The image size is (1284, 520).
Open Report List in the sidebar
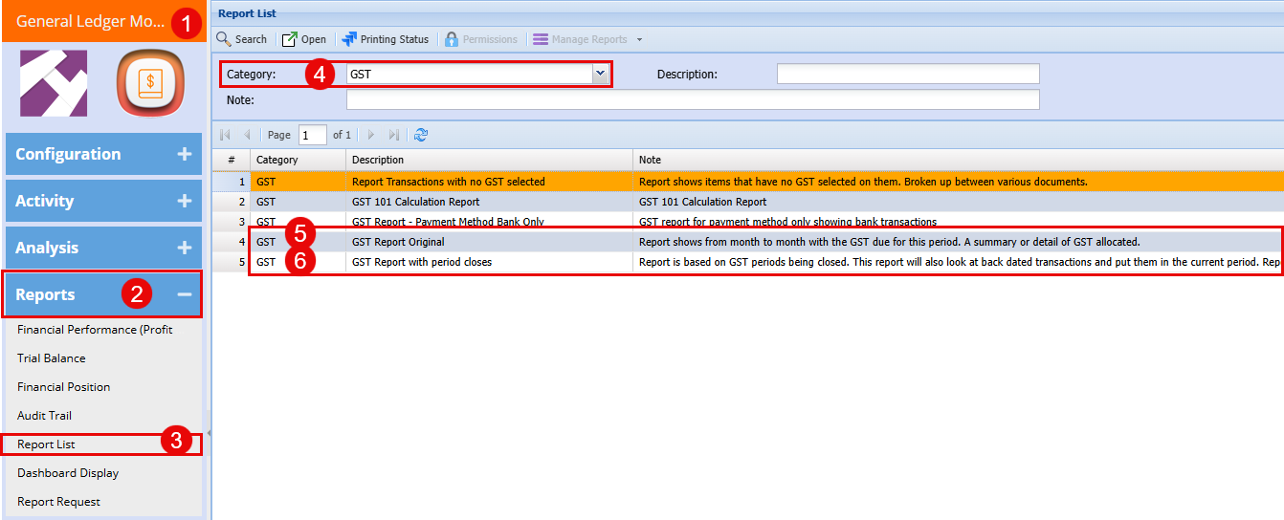[46, 444]
